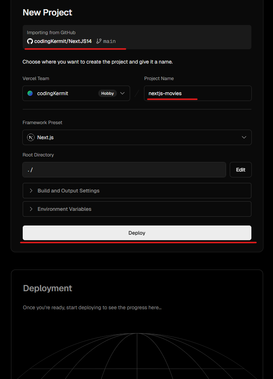The width and height of the screenshot is (273, 379).
Task: Click 'Choose where you want to create' text
Action: click(x=98, y=62)
